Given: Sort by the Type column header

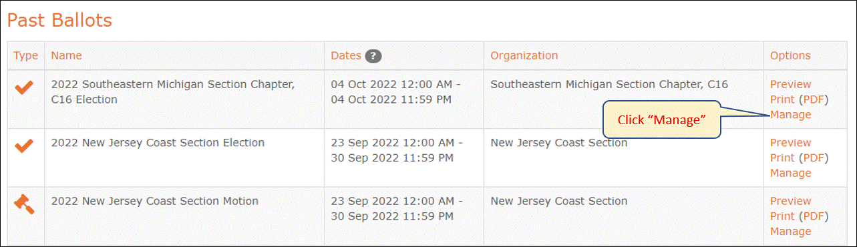Looking at the screenshot, I should point(26,55).
